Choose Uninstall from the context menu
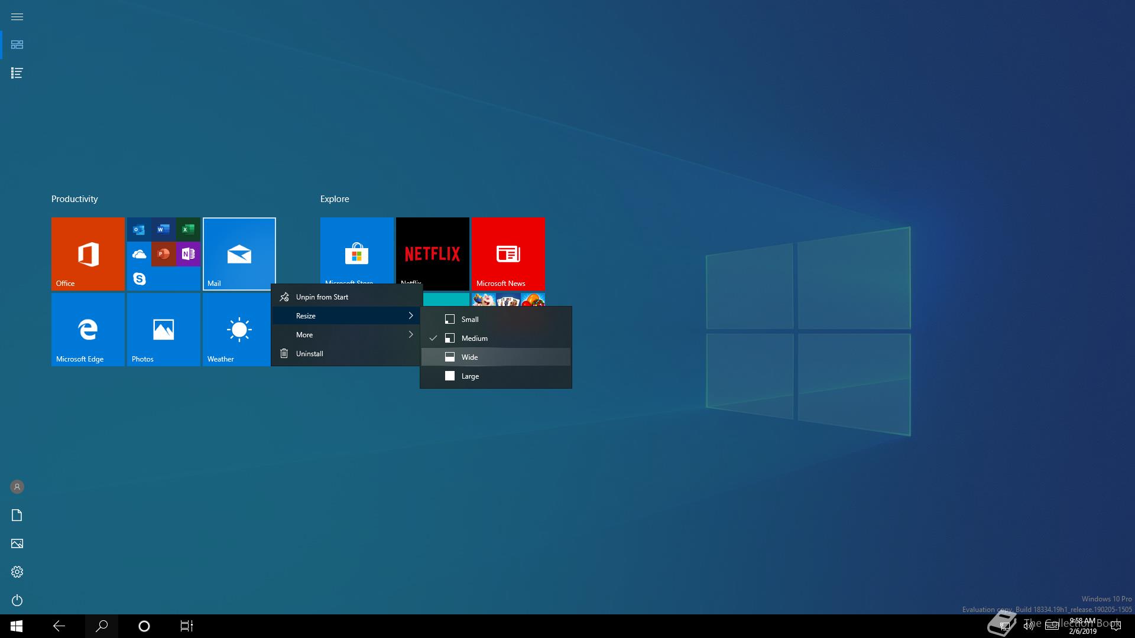The height and width of the screenshot is (638, 1135). pyautogui.click(x=346, y=354)
